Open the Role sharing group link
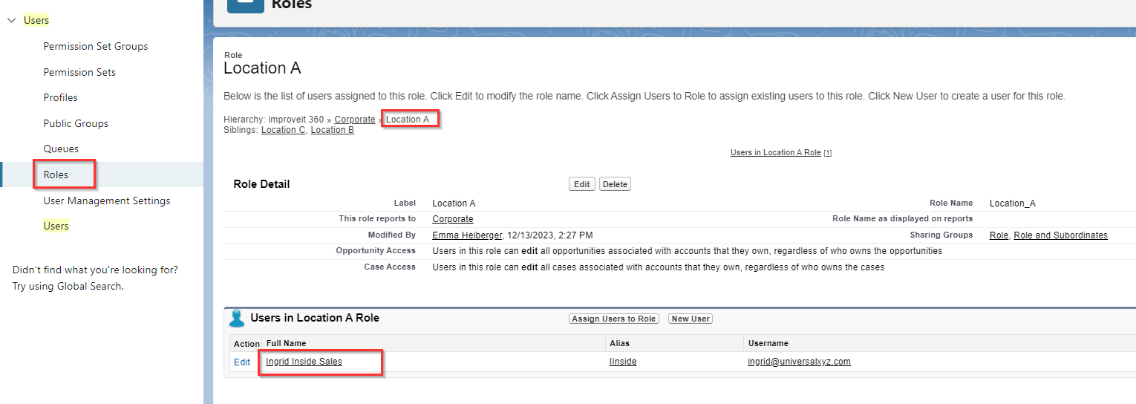 click(x=999, y=235)
